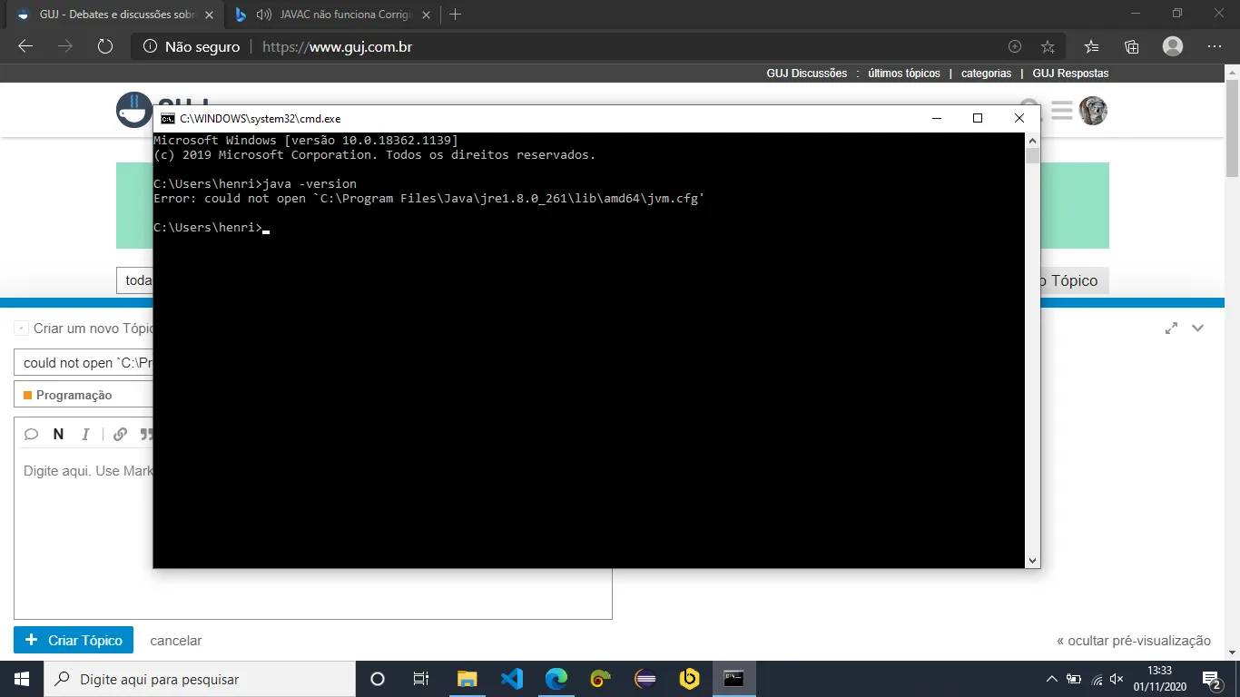1240x697 pixels.
Task: Click the ocultar pré-visualização link
Action: tap(1134, 641)
